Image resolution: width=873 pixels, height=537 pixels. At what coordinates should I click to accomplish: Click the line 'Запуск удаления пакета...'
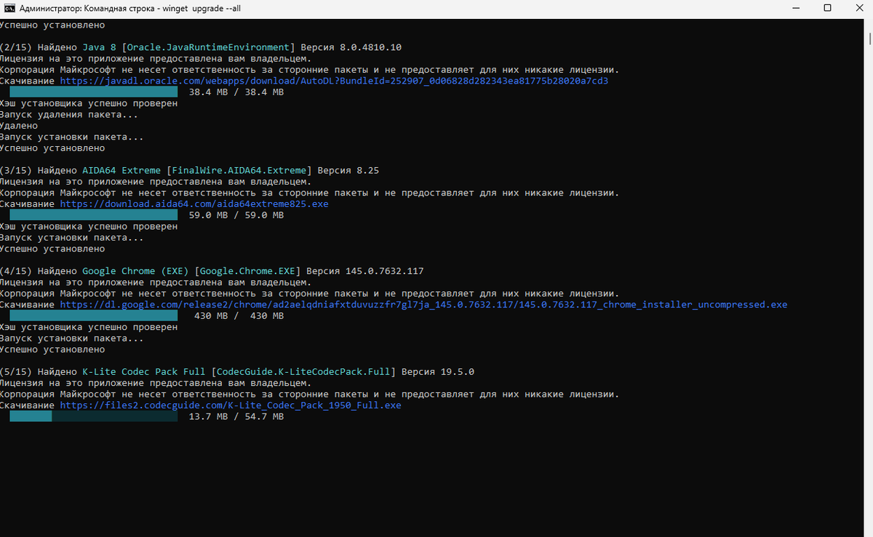(68, 115)
